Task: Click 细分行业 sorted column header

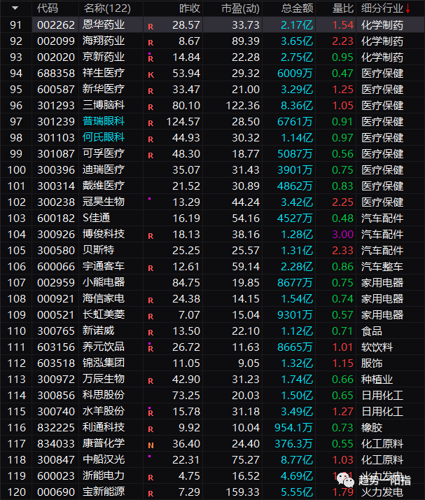Action: [x=385, y=8]
